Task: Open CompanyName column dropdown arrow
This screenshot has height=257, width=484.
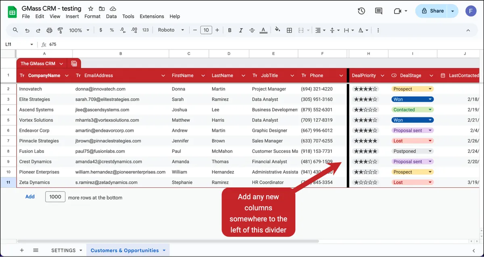Action: (67, 76)
